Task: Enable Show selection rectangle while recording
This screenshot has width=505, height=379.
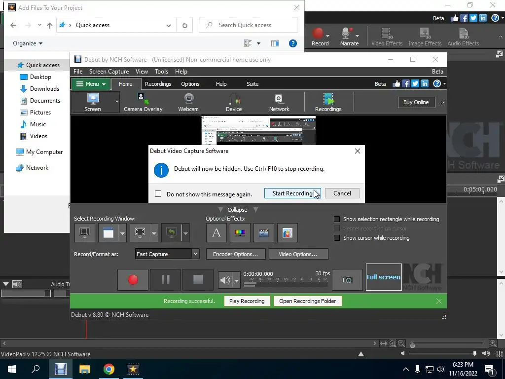Action: point(337,219)
